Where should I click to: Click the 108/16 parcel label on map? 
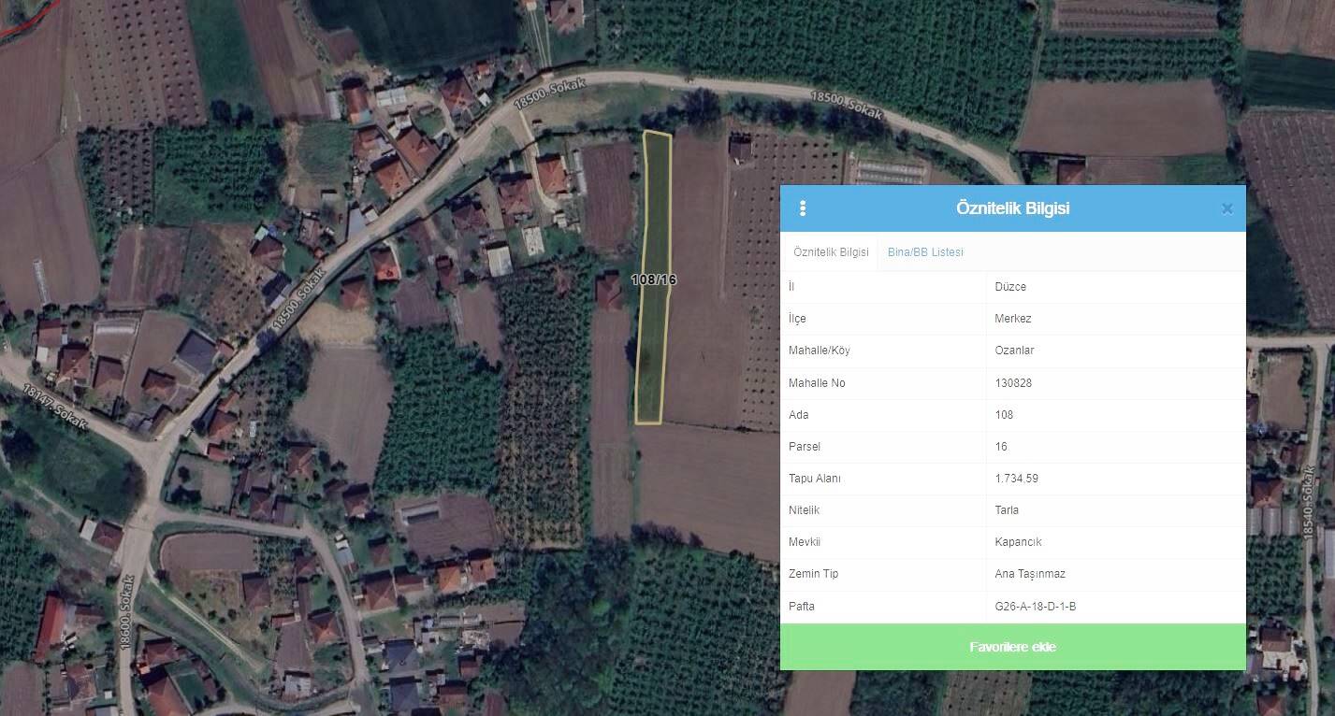coord(653,279)
